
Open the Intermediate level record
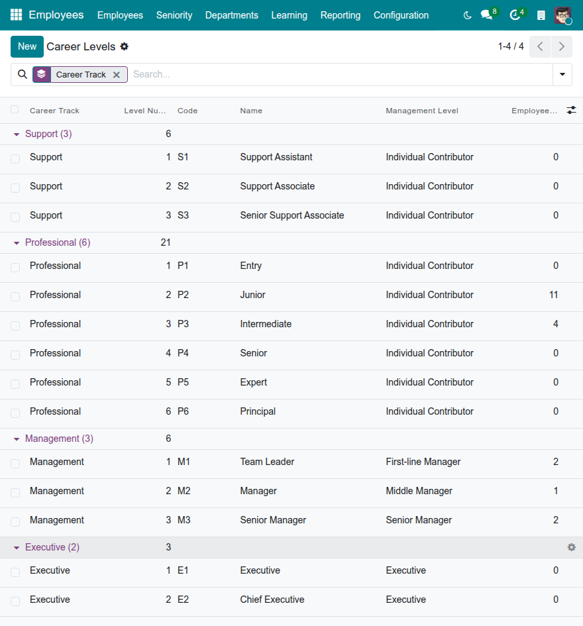[x=266, y=324]
